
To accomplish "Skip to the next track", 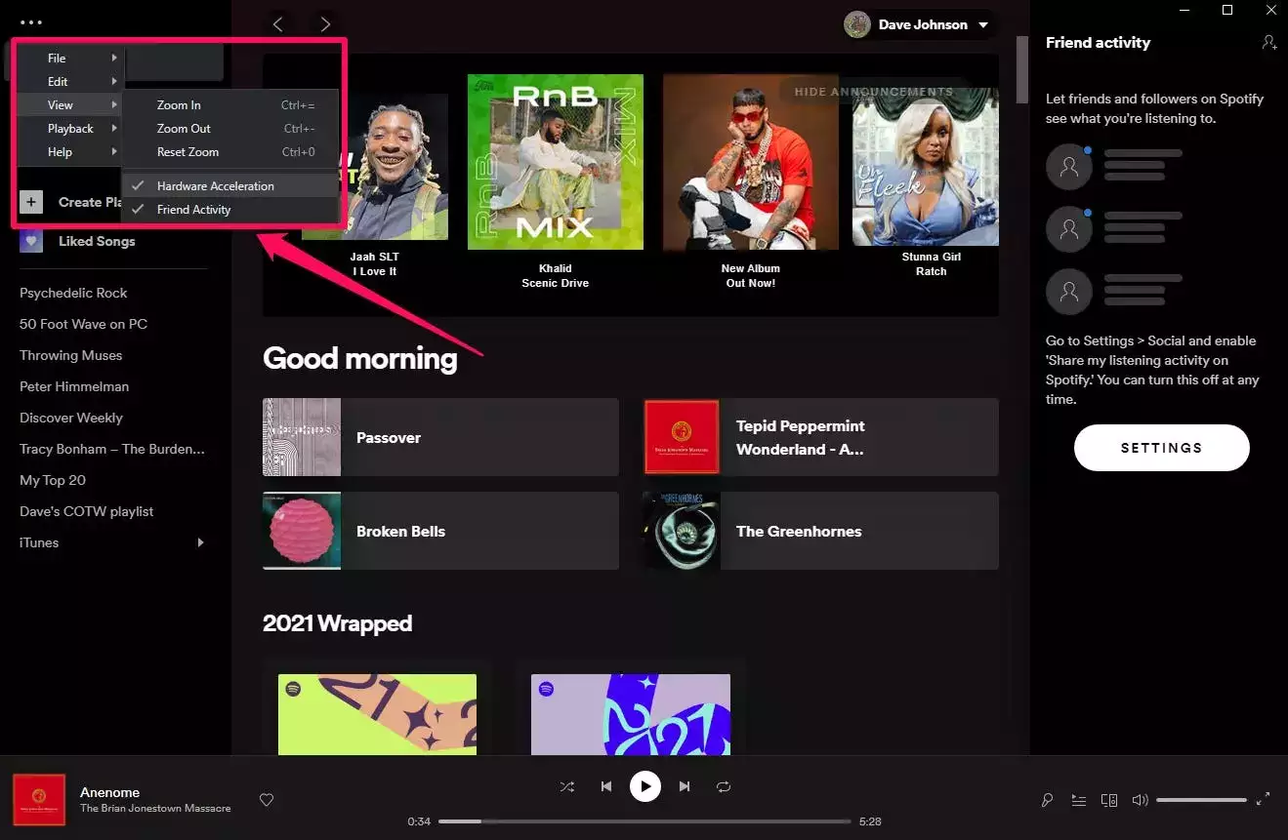I will pyautogui.click(x=685, y=786).
